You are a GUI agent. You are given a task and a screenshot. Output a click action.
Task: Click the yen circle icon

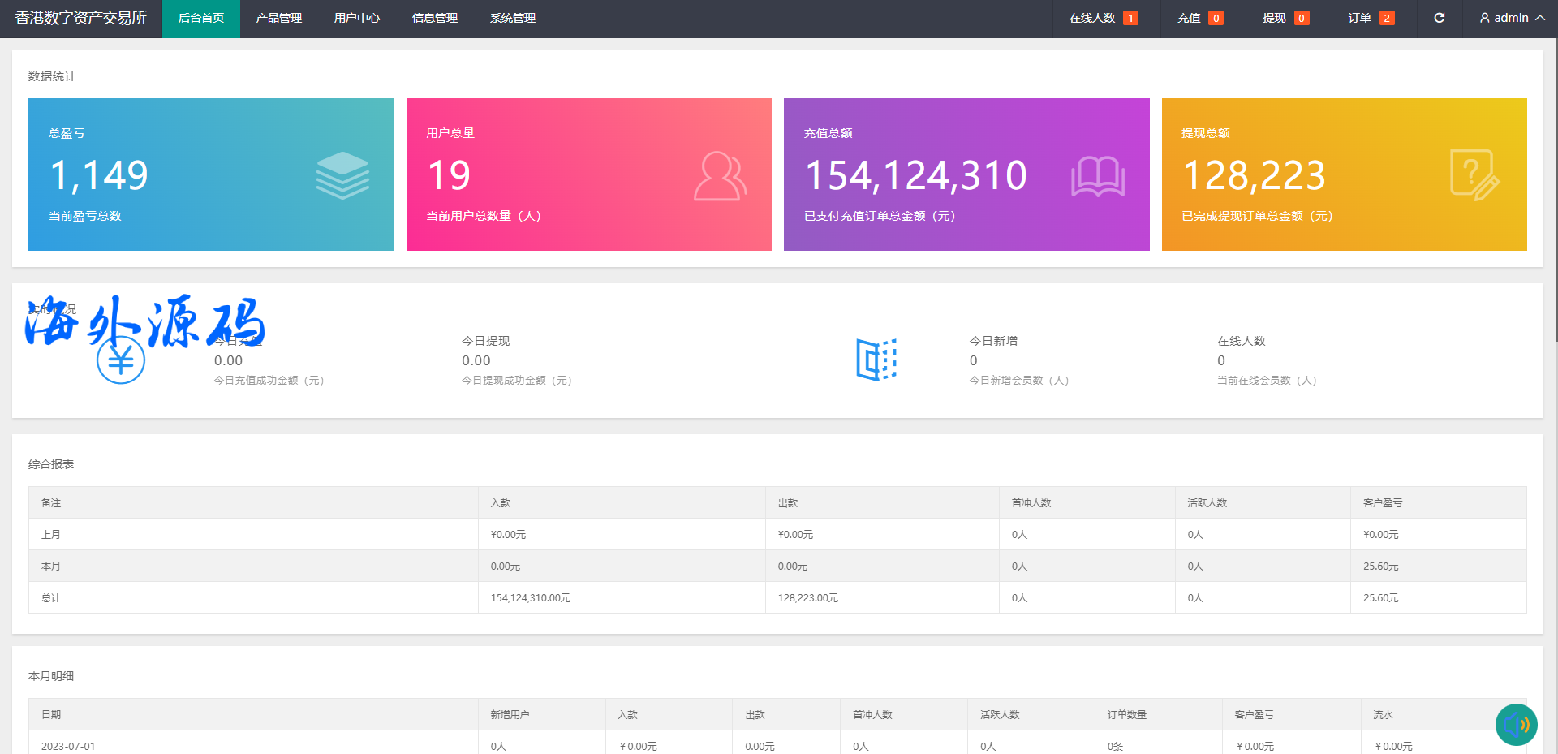[x=121, y=360]
